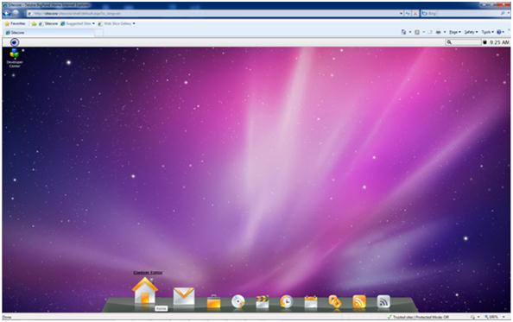The height and width of the screenshot is (322, 513).
Task: Click the Bing search magnifier icon
Action: pos(503,14)
